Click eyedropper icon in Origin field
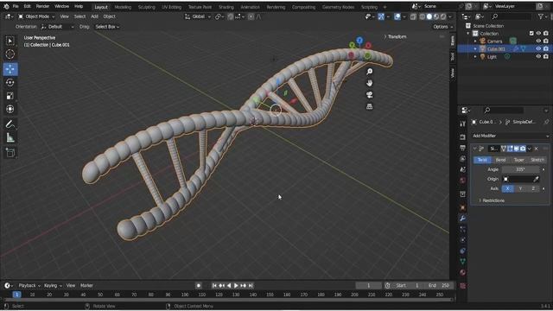Image resolution: width=553 pixels, height=311 pixels. click(536, 179)
